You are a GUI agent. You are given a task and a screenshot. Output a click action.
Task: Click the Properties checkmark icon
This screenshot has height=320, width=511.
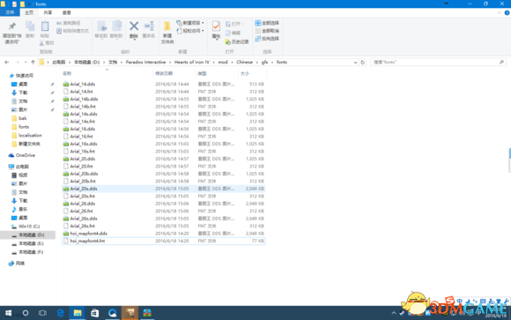pos(216,26)
